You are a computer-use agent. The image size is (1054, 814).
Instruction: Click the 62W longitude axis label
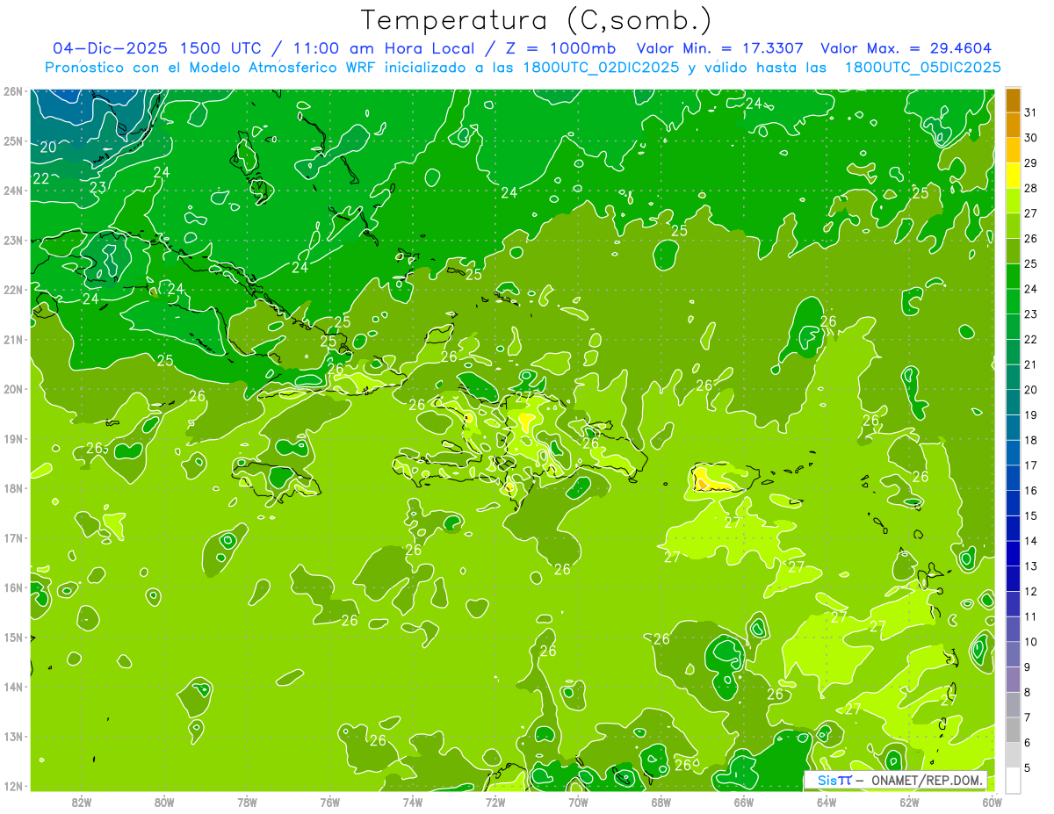(x=909, y=802)
